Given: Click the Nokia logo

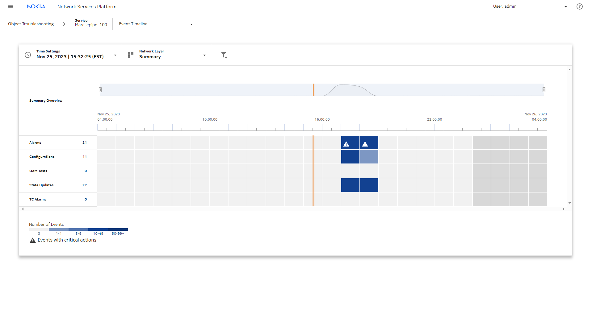Looking at the screenshot, I should (36, 6).
